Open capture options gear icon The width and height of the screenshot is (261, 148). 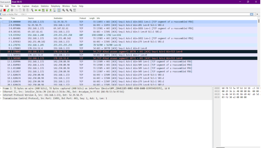(12, 10)
